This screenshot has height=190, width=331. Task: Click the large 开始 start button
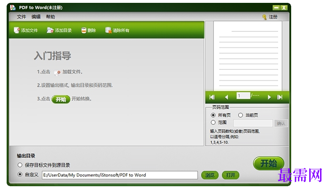[268, 163]
